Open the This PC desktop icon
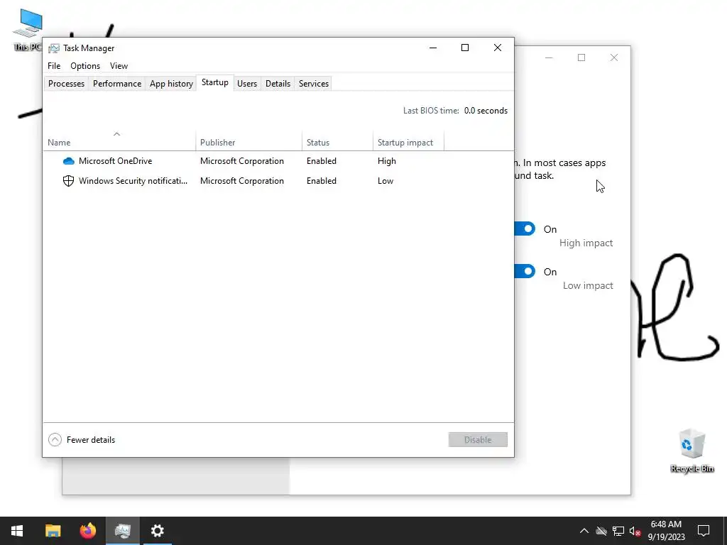The image size is (727, 545). 28,31
